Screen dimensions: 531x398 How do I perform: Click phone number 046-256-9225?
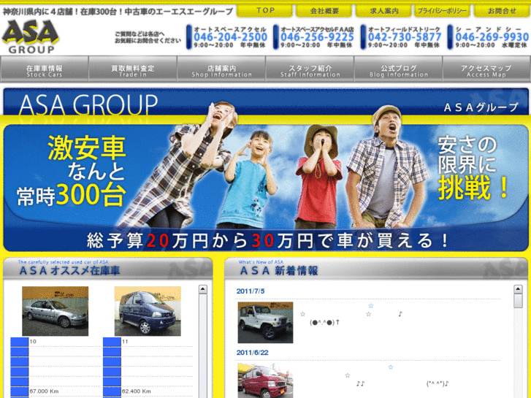[x=317, y=37]
